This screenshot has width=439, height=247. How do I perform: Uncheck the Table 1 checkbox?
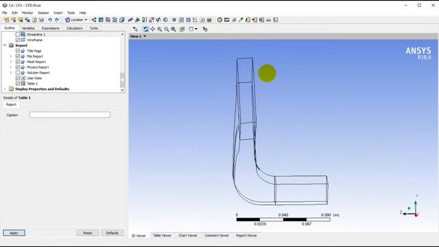point(18,84)
